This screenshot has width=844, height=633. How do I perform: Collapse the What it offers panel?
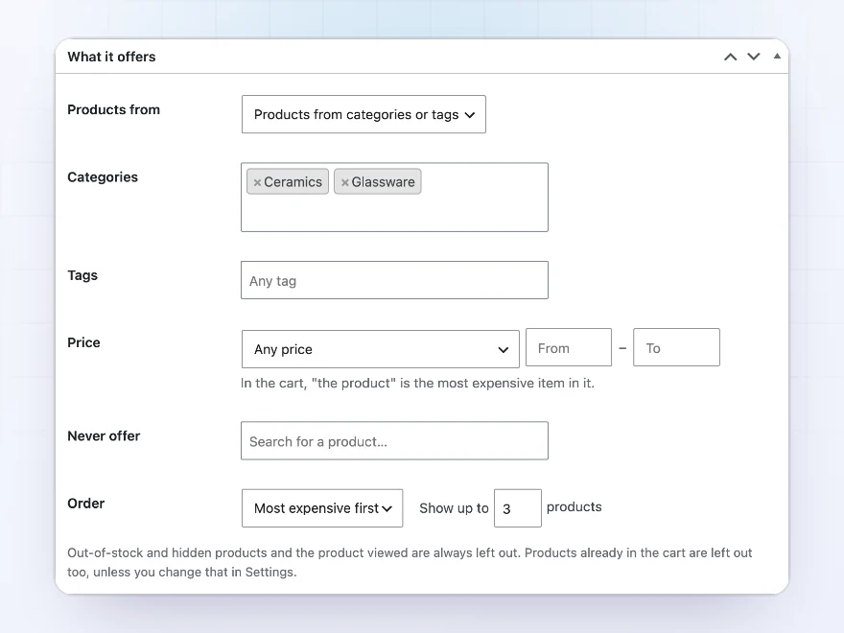(x=777, y=56)
